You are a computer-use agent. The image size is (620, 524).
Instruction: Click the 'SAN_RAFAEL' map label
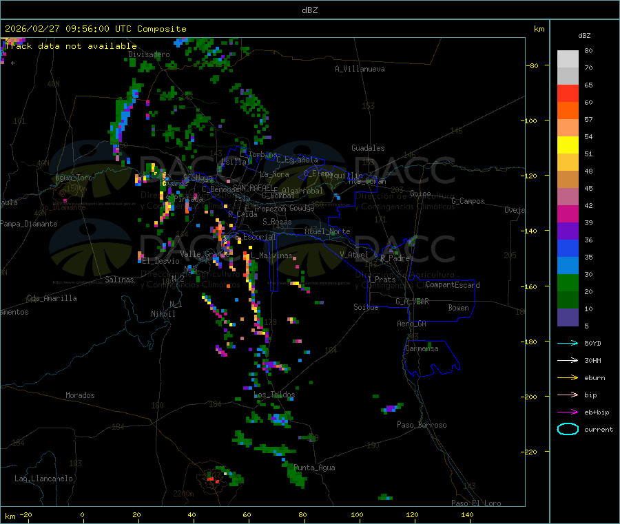253,187
